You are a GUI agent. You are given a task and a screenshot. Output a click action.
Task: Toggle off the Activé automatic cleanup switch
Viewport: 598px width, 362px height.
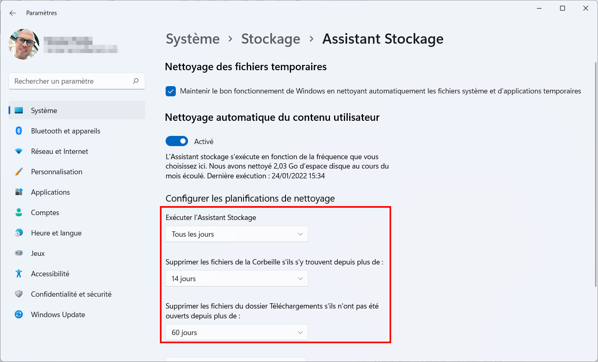point(177,141)
